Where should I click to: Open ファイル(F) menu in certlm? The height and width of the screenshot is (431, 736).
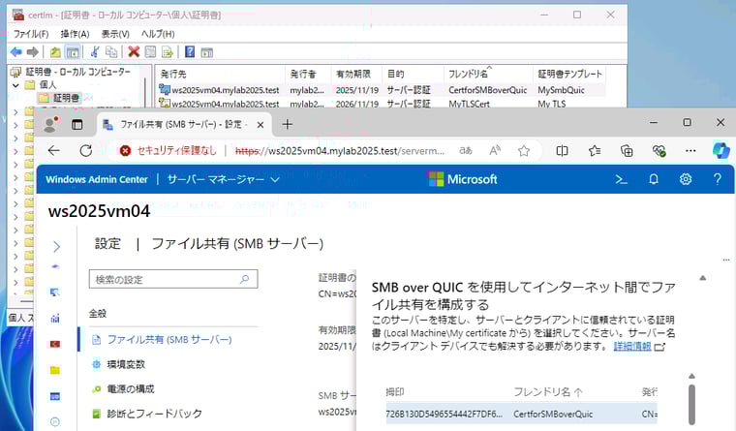31,34
